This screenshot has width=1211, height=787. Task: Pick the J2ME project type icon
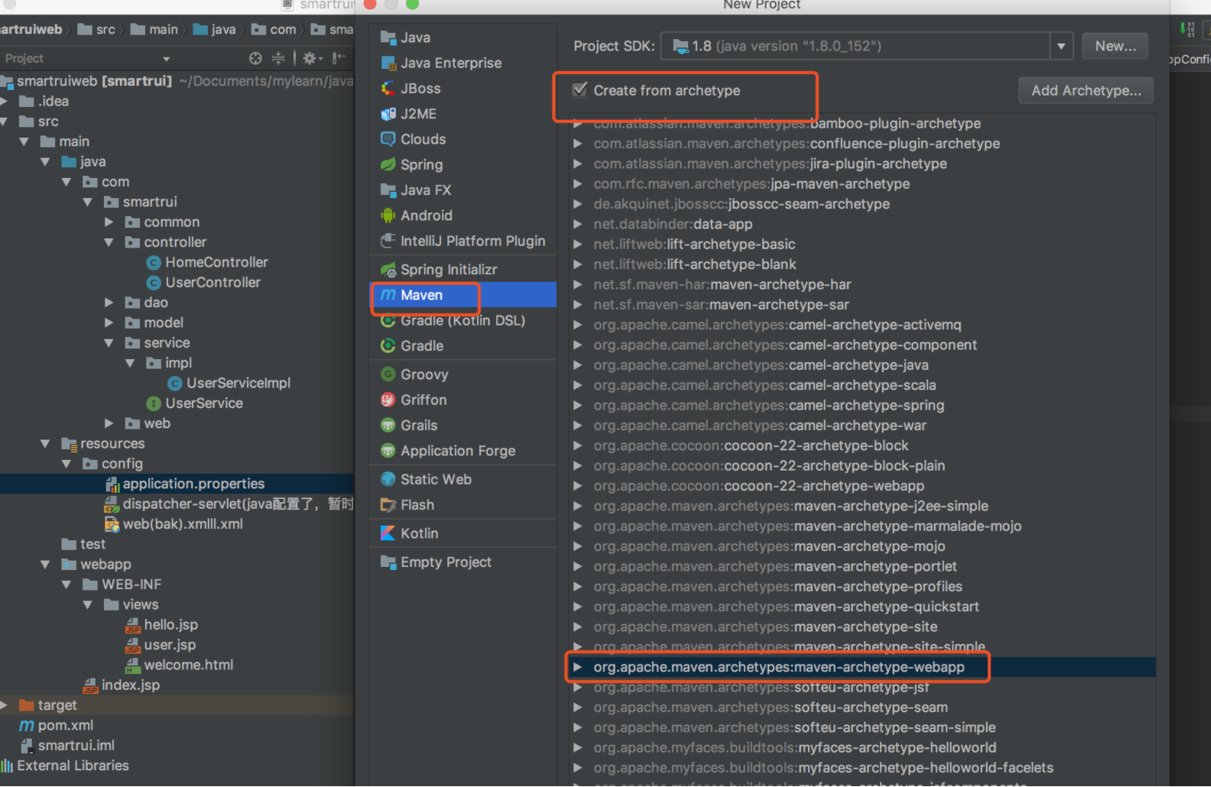point(388,114)
